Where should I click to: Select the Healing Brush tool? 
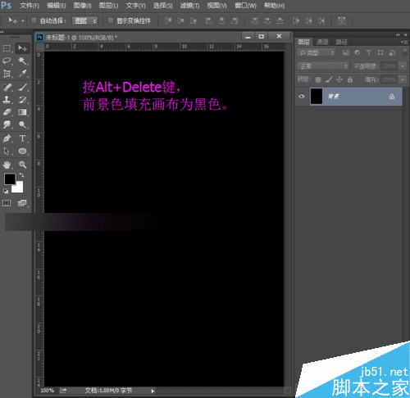click(x=7, y=87)
